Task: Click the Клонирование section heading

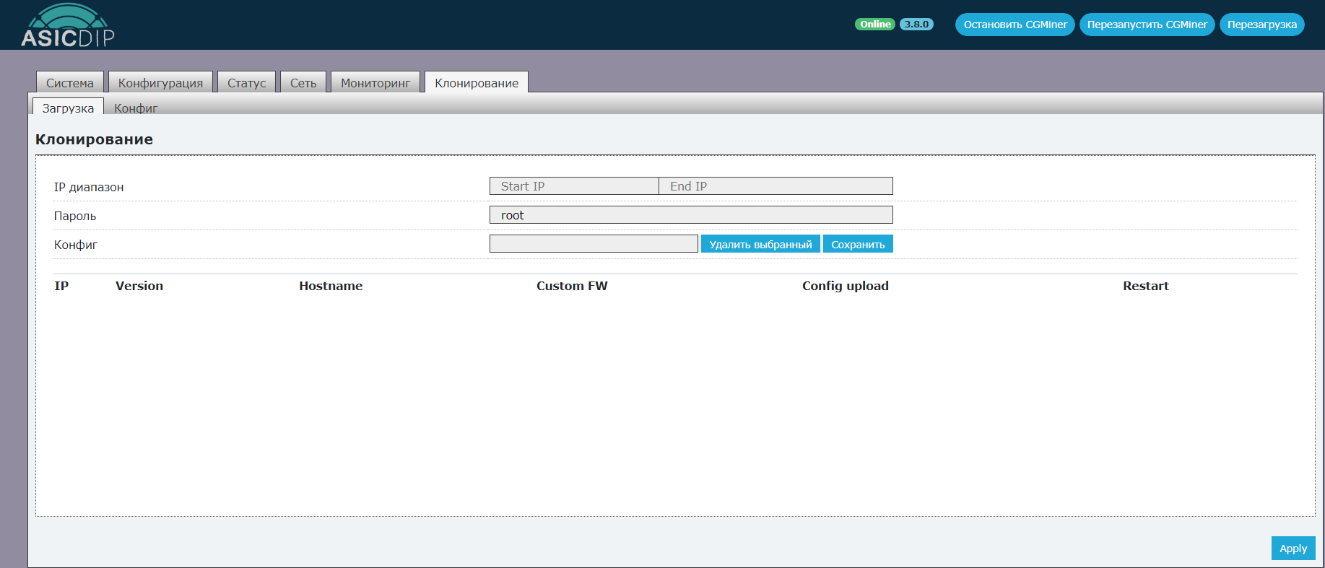Action: coord(94,139)
